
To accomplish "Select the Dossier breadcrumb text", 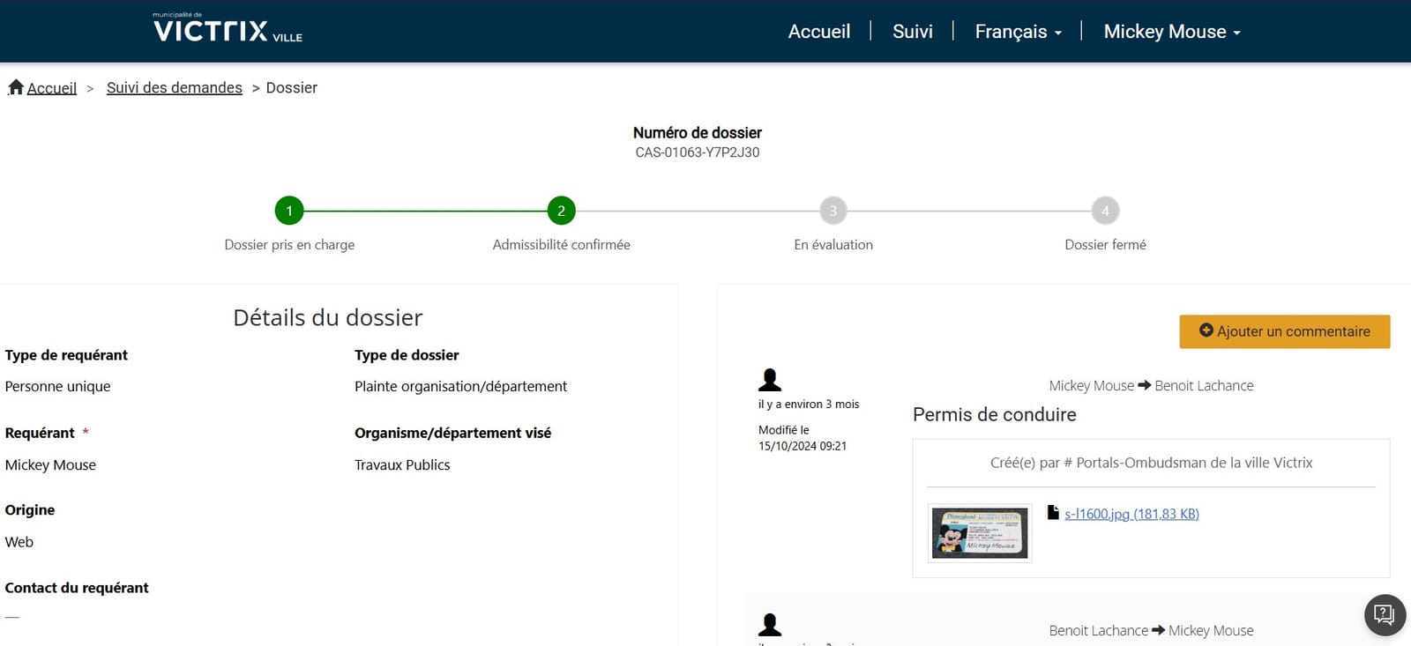I will click(292, 87).
